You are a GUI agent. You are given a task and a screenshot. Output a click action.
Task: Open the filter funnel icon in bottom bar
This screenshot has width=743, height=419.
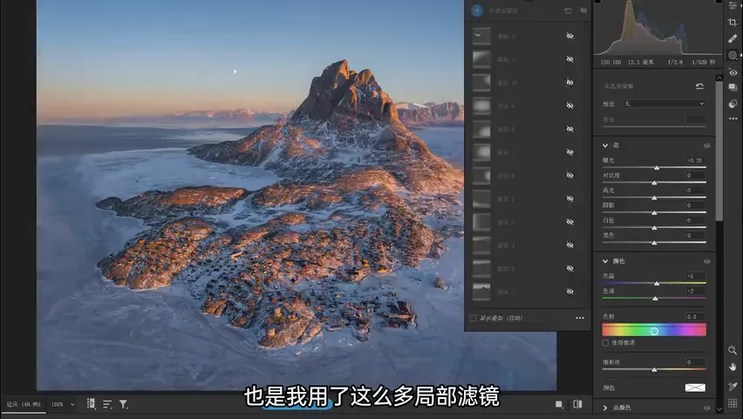123,404
